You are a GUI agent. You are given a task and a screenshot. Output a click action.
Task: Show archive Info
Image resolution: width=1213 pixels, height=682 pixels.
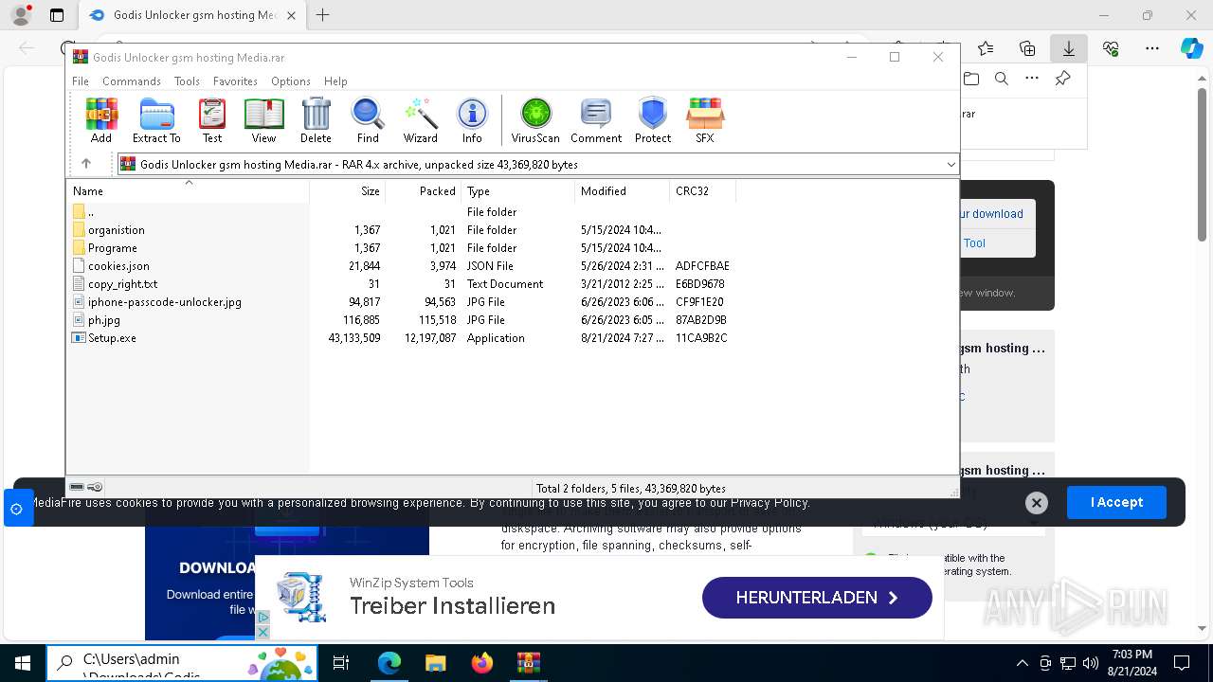pos(472,120)
